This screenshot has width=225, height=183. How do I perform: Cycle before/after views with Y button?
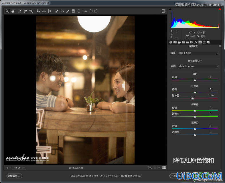[150, 168]
